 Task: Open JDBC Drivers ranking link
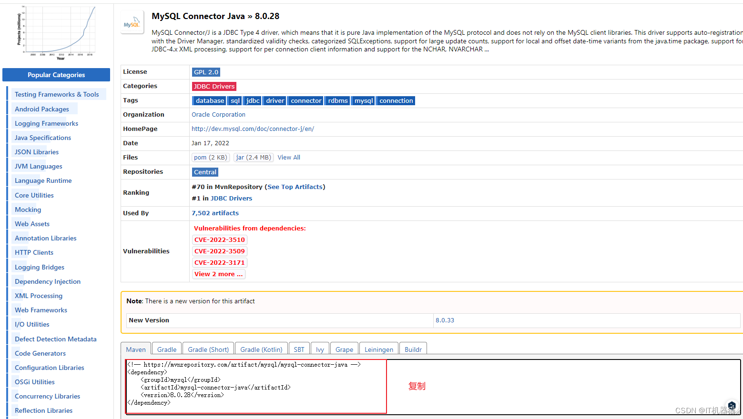(x=231, y=199)
